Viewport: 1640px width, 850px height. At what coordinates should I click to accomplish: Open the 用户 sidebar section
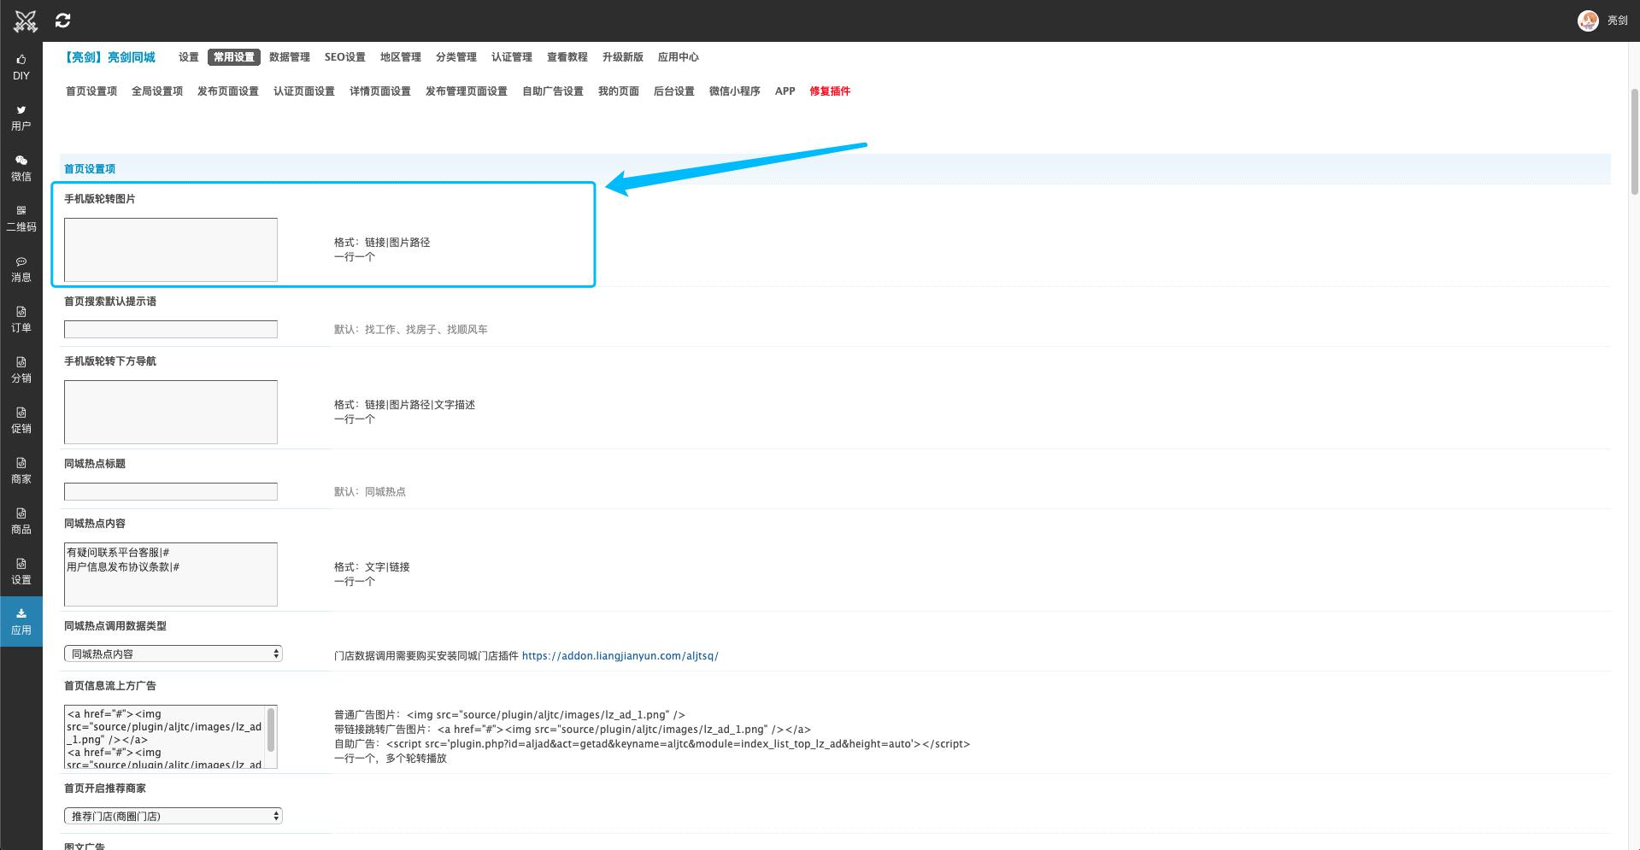[21, 118]
